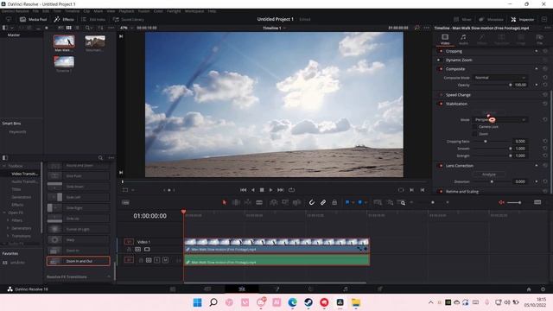Switch to the File tab in Inspector

coord(539,39)
